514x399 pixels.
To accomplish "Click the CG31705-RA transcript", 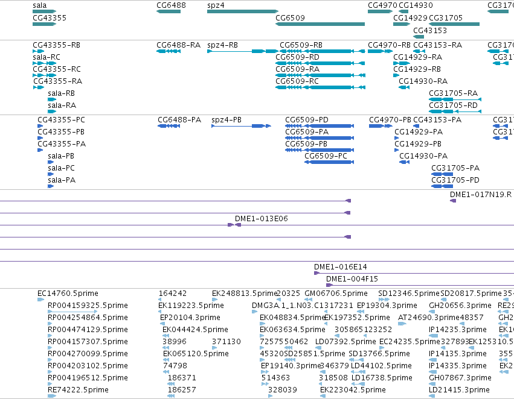I will (455, 99).
